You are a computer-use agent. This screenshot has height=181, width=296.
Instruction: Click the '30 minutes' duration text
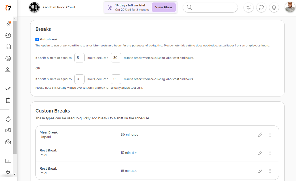pyautogui.click(x=129, y=135)
